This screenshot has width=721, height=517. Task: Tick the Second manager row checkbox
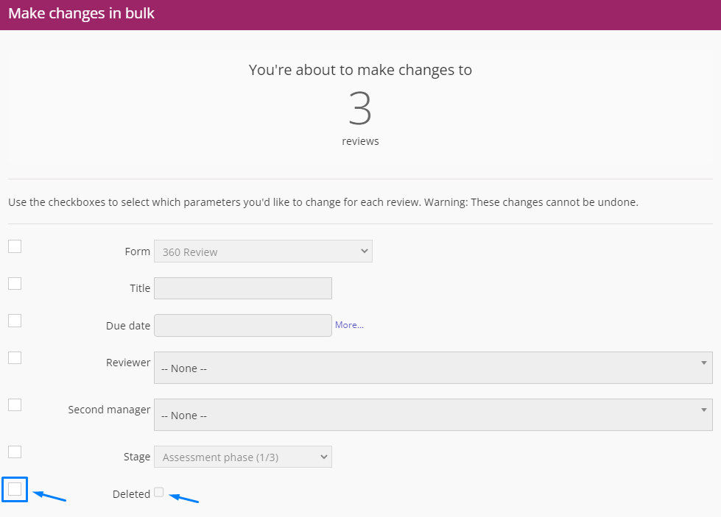[x=15, y=405]
